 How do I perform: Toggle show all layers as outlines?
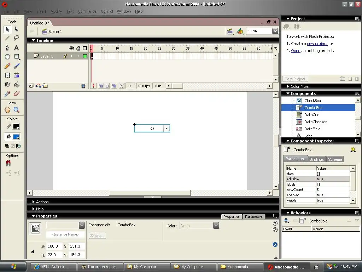85,48
